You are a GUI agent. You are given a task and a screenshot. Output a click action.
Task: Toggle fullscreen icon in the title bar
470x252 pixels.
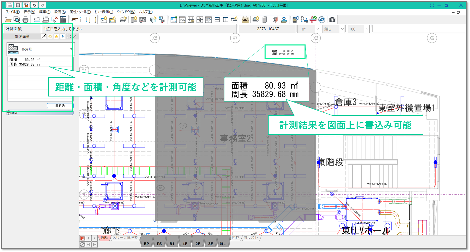click(x=432, y=5)
